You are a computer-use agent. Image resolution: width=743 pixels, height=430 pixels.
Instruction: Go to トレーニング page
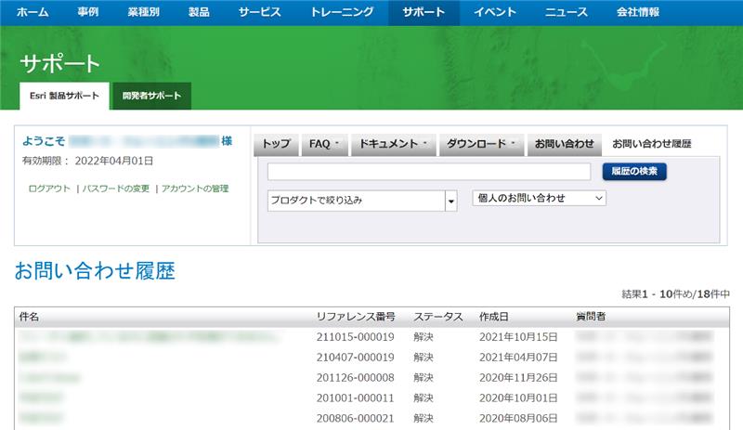click(x=342, y=12)
